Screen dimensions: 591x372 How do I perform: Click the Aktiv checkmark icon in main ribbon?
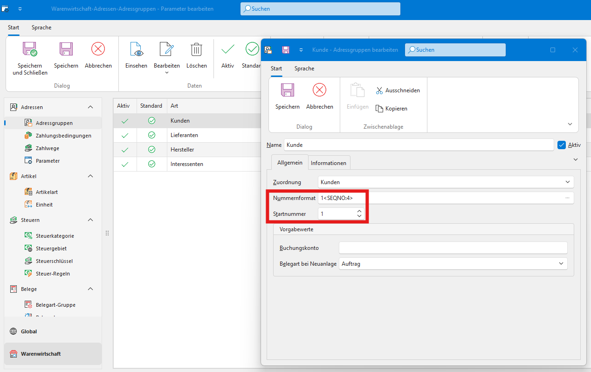227,49
